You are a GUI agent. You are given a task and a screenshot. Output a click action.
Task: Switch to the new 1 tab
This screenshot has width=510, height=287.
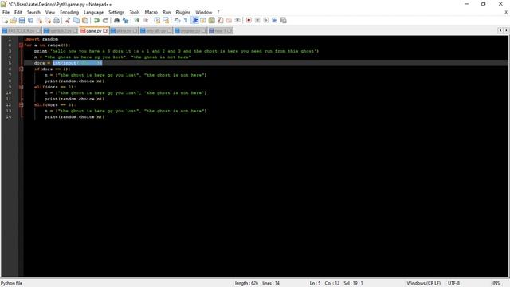click(x=221, y=31)
